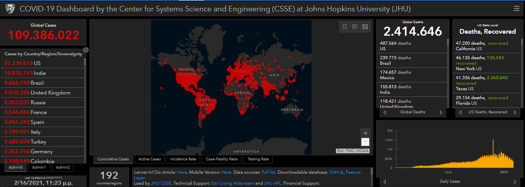
Task: Open the GitHub database link
Action: pos(336,172)
